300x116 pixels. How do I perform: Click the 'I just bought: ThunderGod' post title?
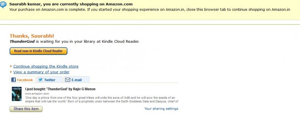(x=60, y=89)
